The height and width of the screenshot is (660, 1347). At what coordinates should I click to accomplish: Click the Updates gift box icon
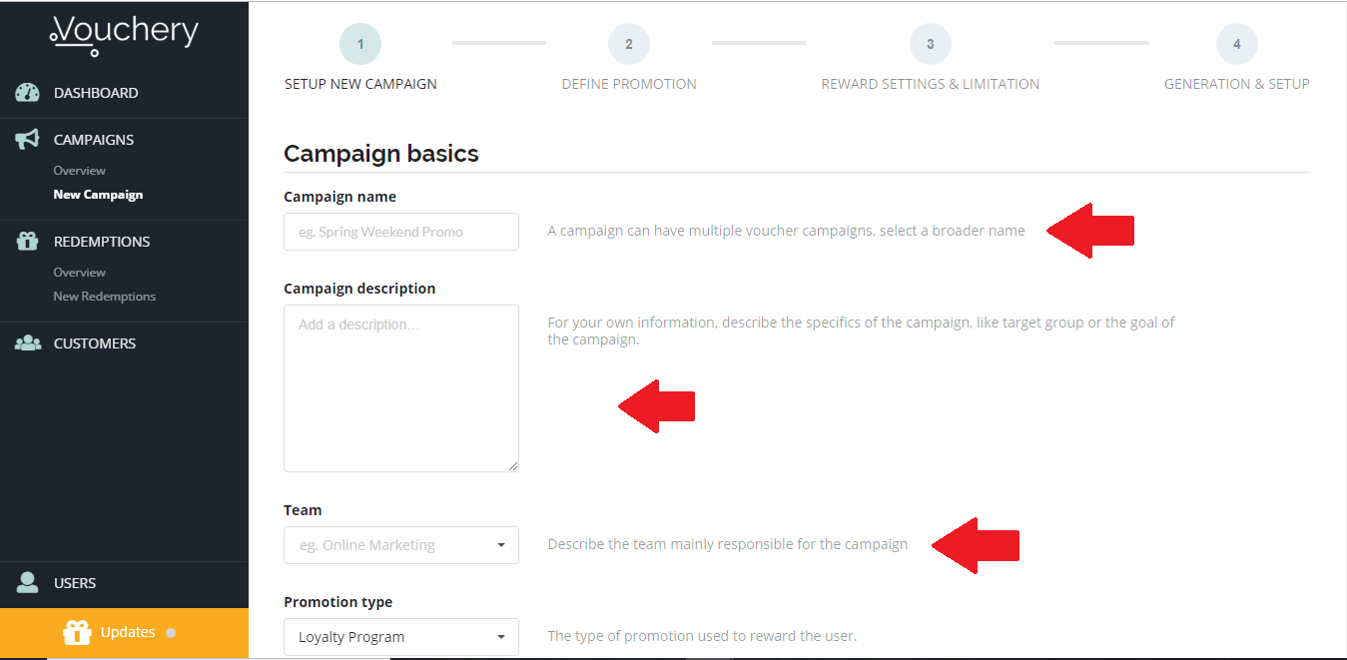pos(77,633)
